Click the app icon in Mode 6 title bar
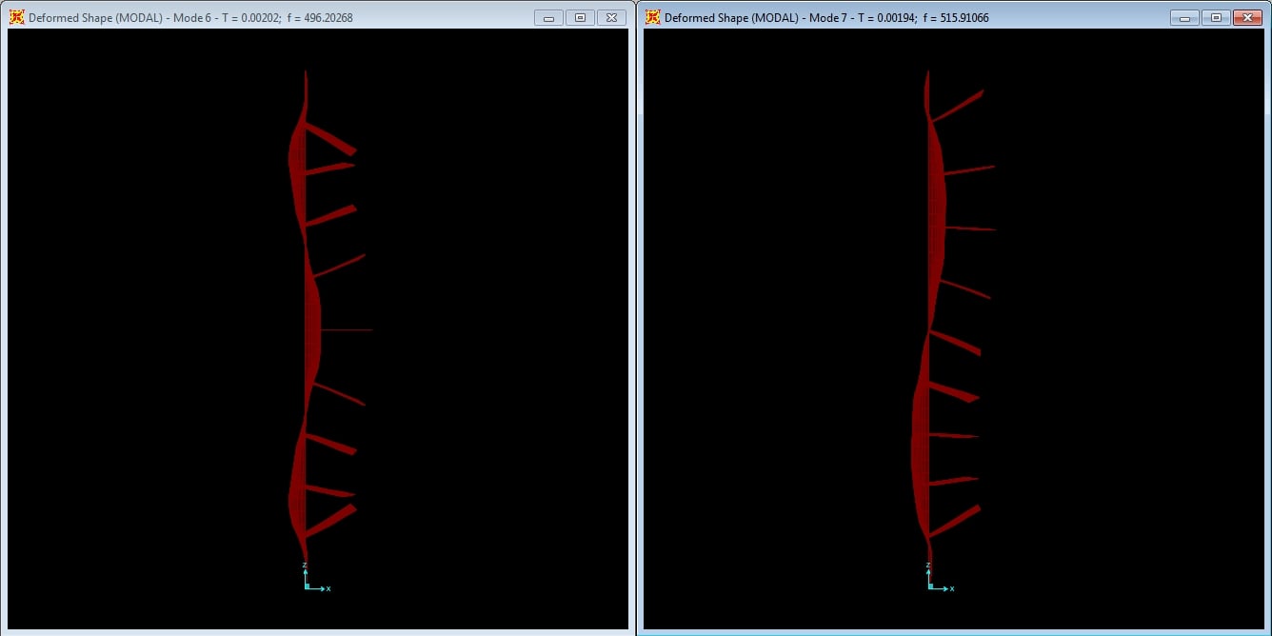This screenshot has width=1272, height=636. pyautogui.click(x=16, y=17)
